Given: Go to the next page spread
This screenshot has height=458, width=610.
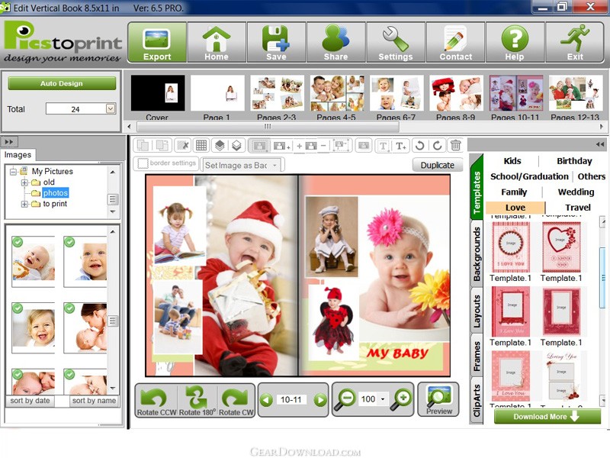Looking at the screenshot, I should point(320,400).
